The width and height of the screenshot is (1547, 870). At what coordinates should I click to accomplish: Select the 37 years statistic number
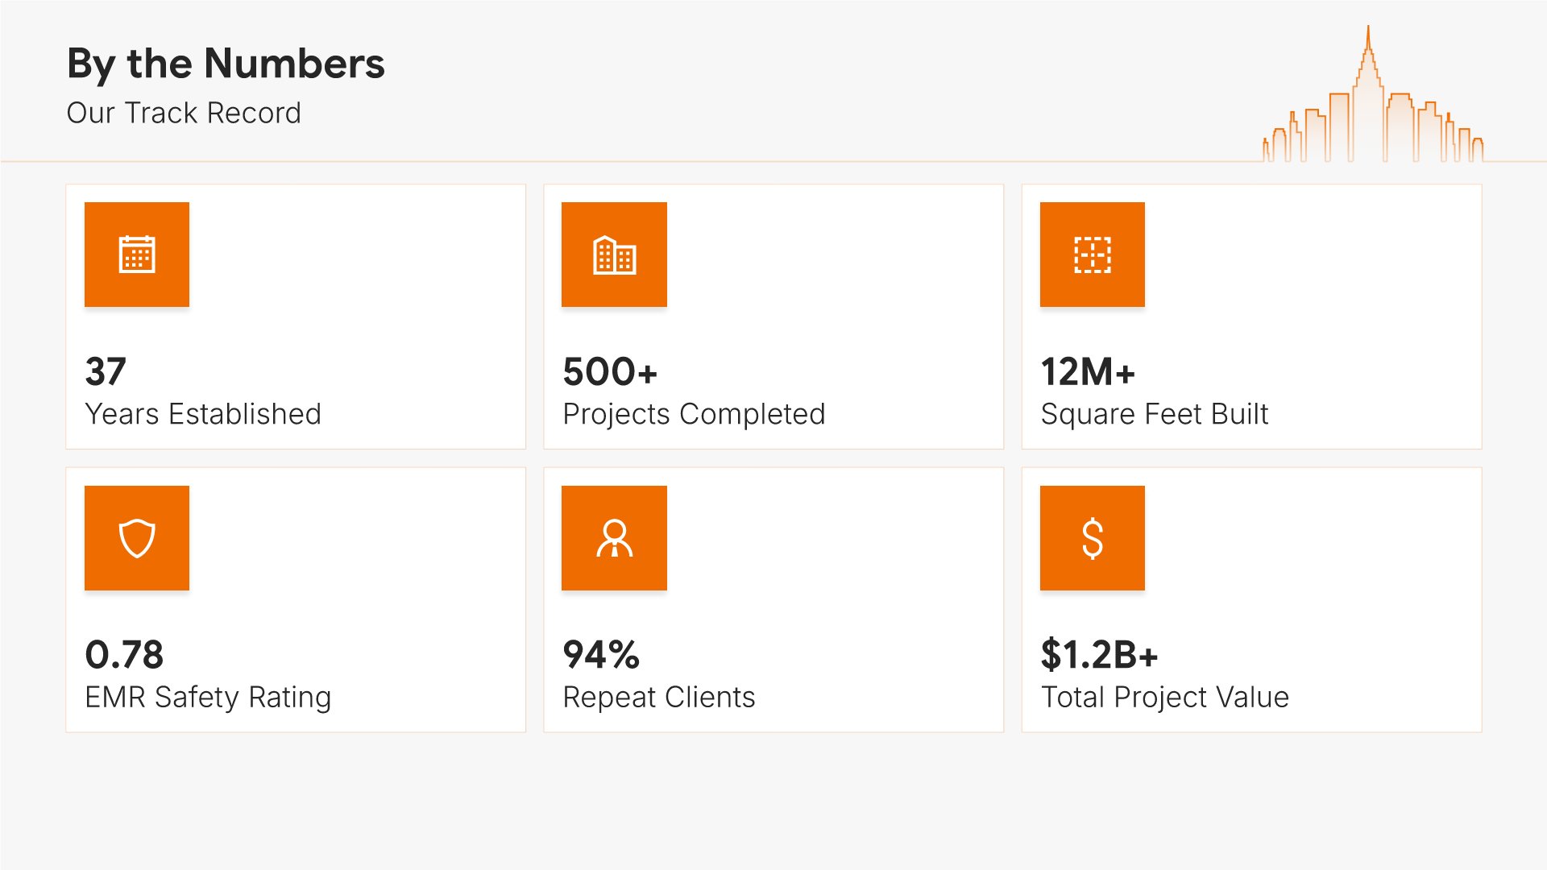coord(106,371)
